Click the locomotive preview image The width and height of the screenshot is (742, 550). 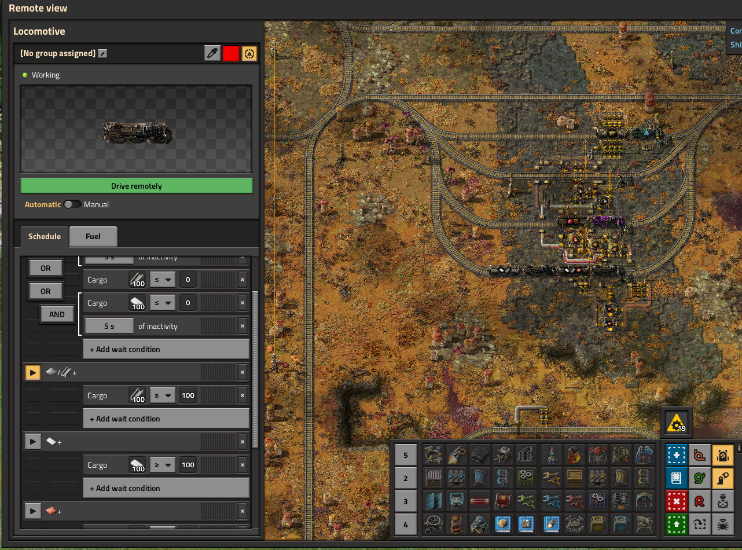tap(137, 129)
